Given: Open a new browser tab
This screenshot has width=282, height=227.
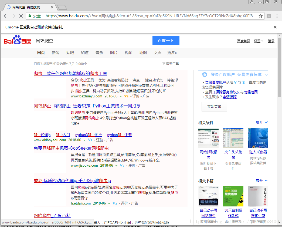Looking at the screenshot, I should tap(62, 7).
